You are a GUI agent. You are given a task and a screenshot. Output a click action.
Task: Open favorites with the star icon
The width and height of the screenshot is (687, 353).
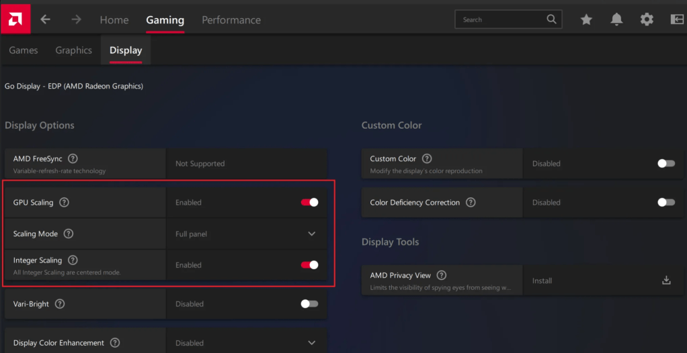(586, 19)
